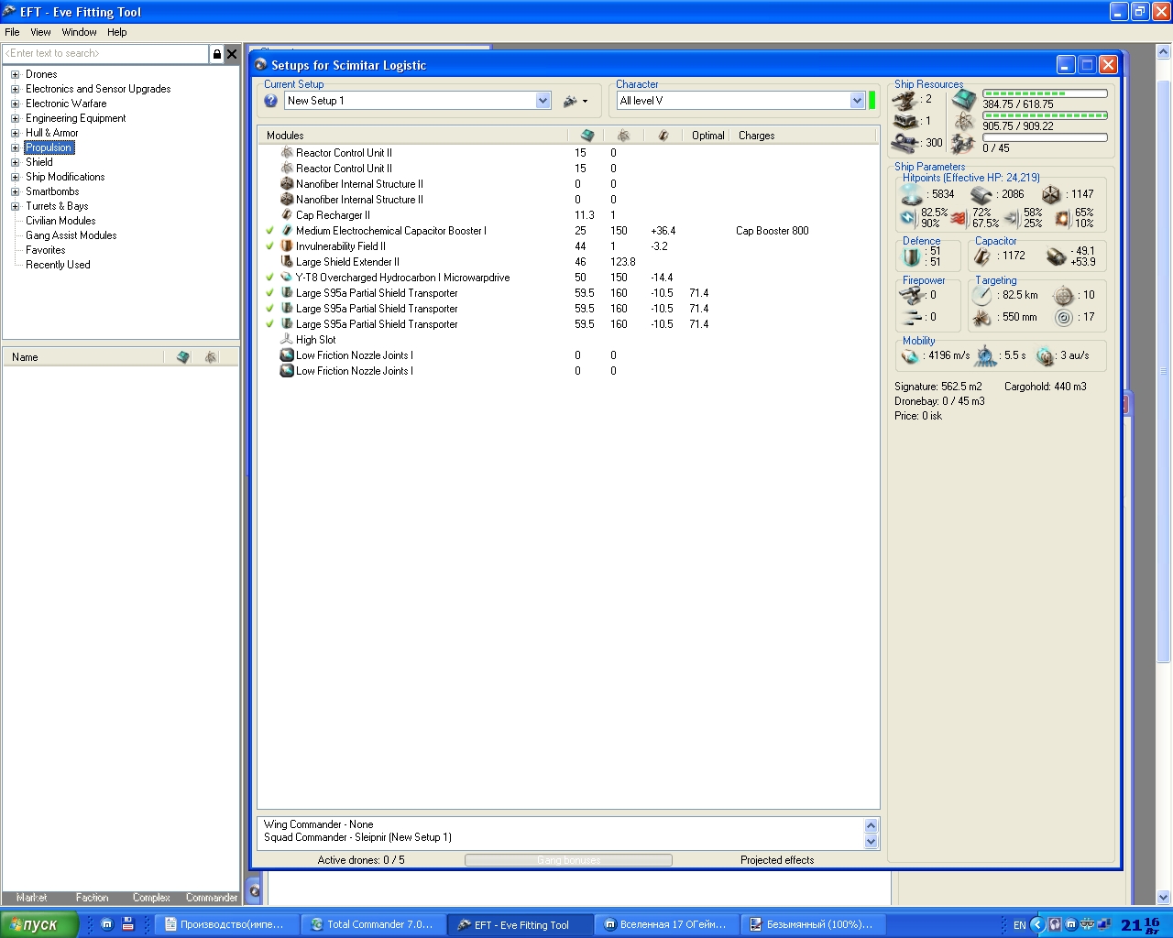This screenshot has height=938, width=1173.
Task: Click the commander list scroll down arrow
Action: (x=871, y=842)
